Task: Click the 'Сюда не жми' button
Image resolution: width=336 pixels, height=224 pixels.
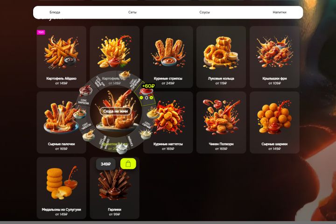Action: pos(116,111)
